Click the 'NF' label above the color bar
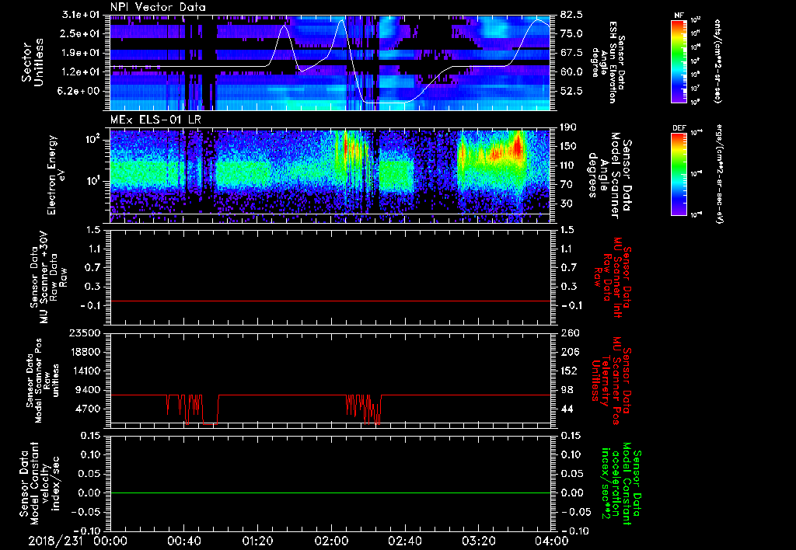The width and height of the screenshot is (796, 550). tap(679, 16)
